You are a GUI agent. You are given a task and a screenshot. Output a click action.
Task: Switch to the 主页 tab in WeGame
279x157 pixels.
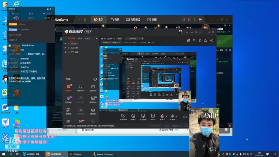point(99,20)
